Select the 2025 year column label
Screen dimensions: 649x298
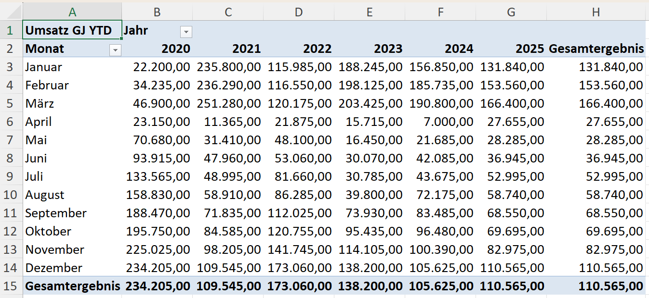(x=530, y=49)
